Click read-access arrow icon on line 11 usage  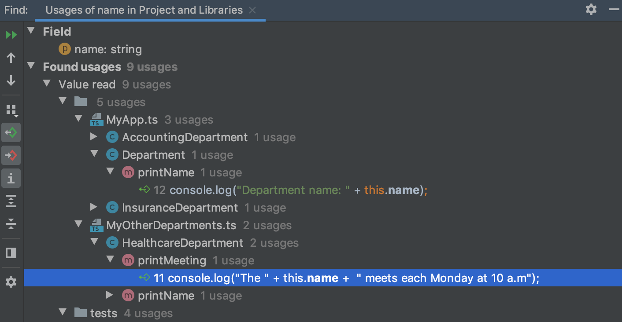[x=144, y=278]
